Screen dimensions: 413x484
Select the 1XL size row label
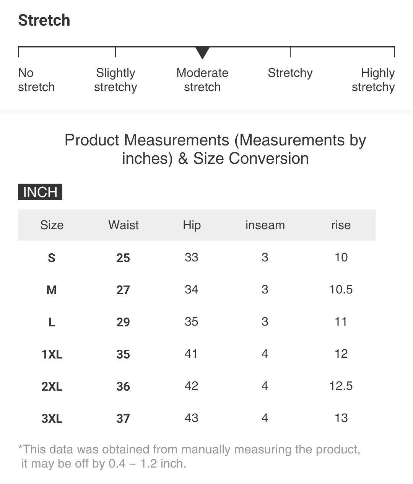tap(52, 354)
